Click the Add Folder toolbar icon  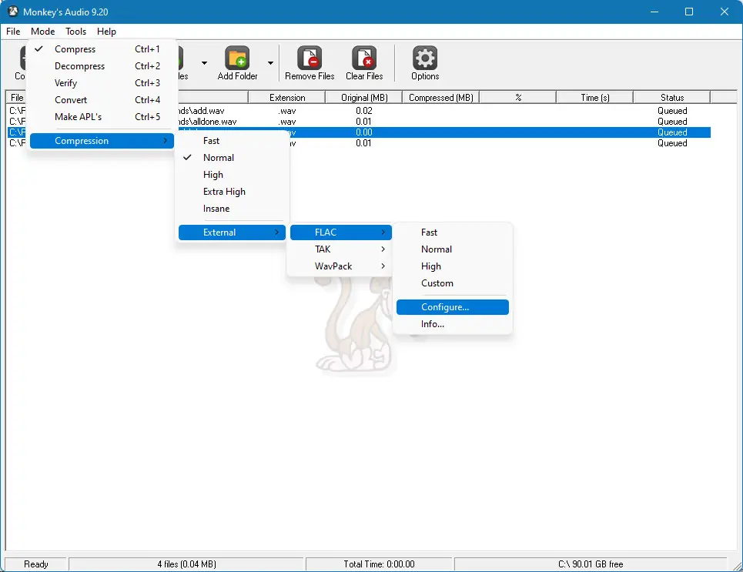(237, 58)
